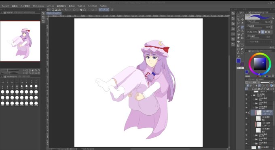Image resolution: width=275 pixels, height=150 pixels.
Task: Collapse the open subfolder containing レイヤー 22
Action: (x=254, y=108)
